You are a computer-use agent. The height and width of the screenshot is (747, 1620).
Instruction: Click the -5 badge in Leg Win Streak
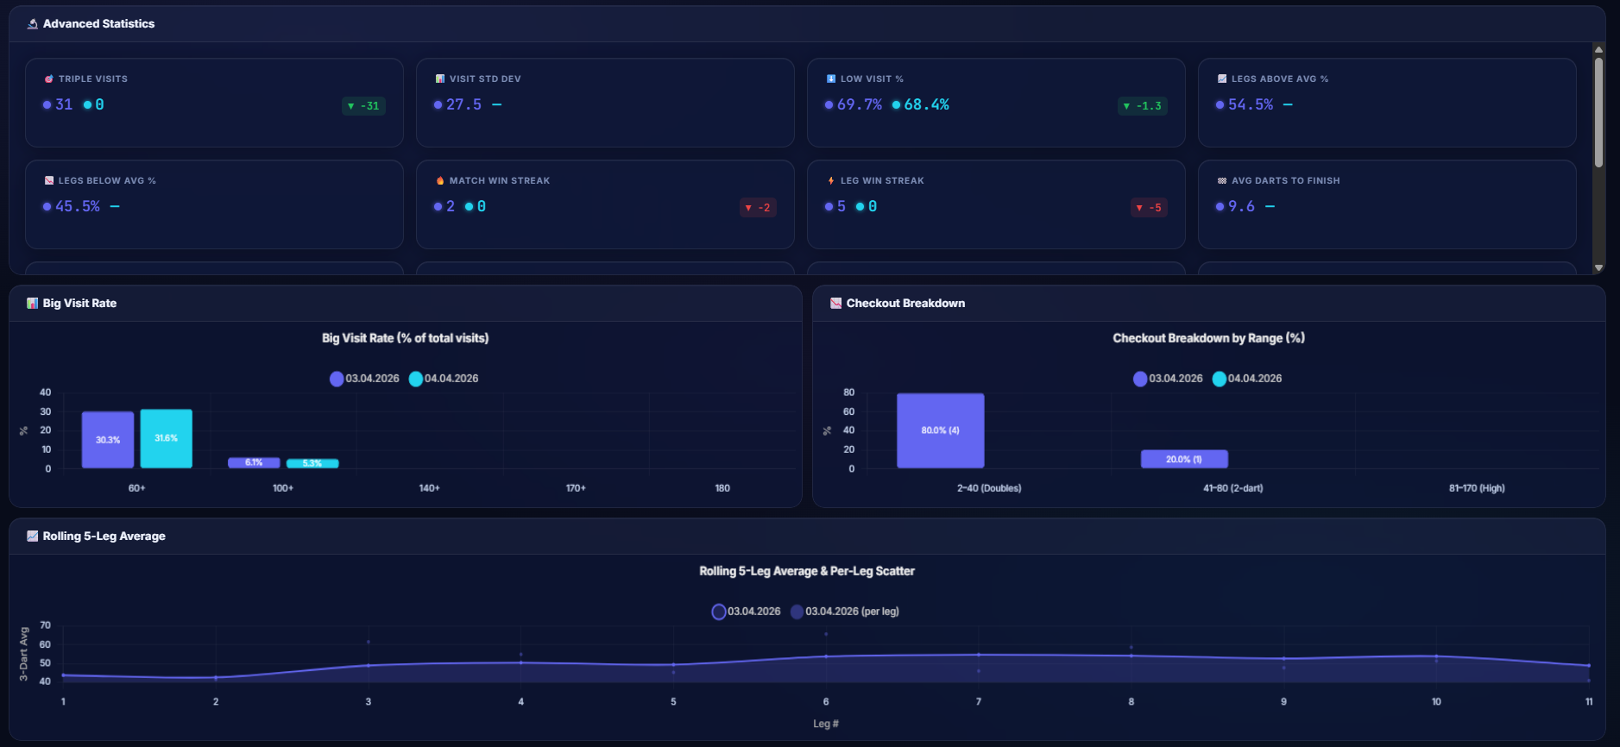tap(1149, 208)
